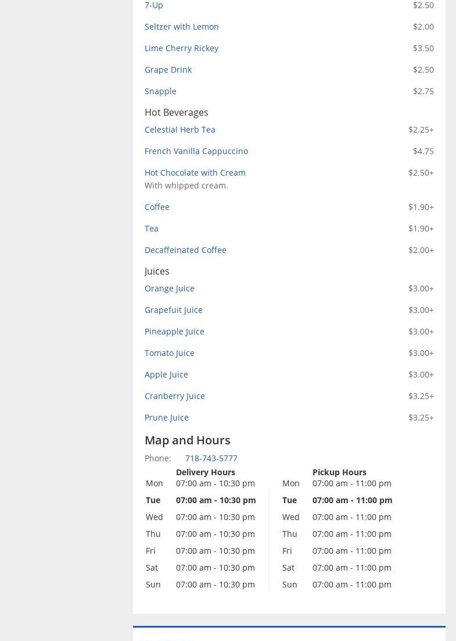Image resolution: width=456 pixels, height=641 pixels.
Task: Select Grapefuit Juice from Juices
Action: [173, 310]
